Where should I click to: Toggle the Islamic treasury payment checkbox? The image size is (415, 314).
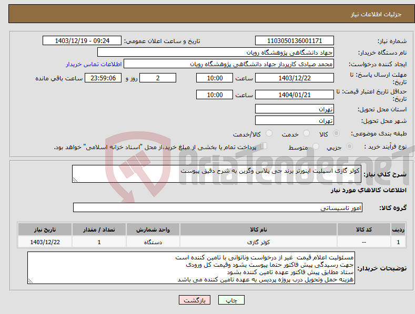click(x=264, y=146)
